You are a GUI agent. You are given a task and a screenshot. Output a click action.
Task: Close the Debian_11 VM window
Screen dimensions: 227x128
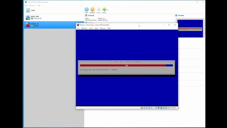coord(175,25)
